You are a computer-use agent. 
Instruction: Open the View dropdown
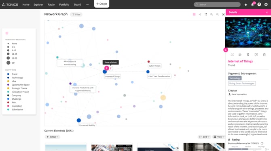[x=219, y=137]
